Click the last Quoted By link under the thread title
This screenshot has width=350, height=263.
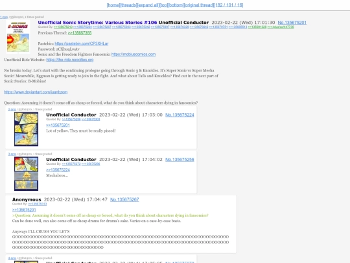(281, 27)
